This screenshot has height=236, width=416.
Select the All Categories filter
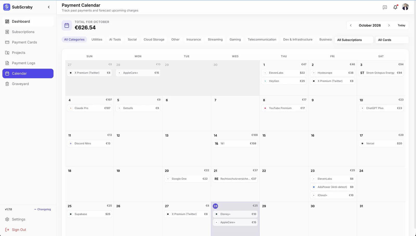[x=74, y=39]
